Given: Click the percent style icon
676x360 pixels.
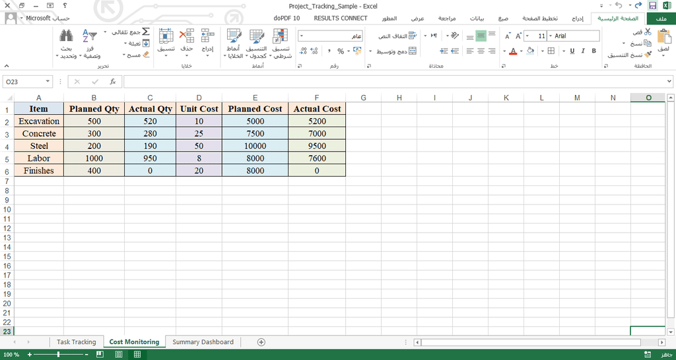Looking at the screenshot, I should 341,51.
